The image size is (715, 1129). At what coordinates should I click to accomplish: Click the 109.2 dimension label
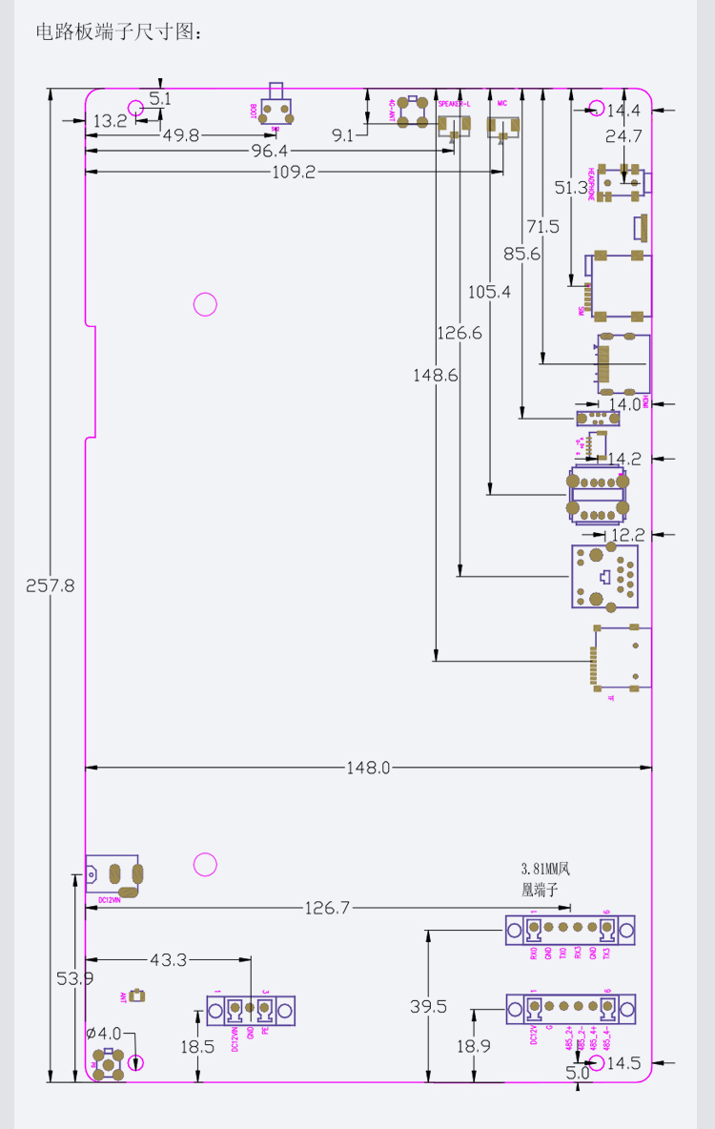(294, 172)
